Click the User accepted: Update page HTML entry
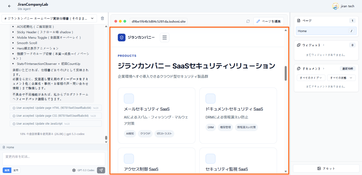 [x=56, y=108]
